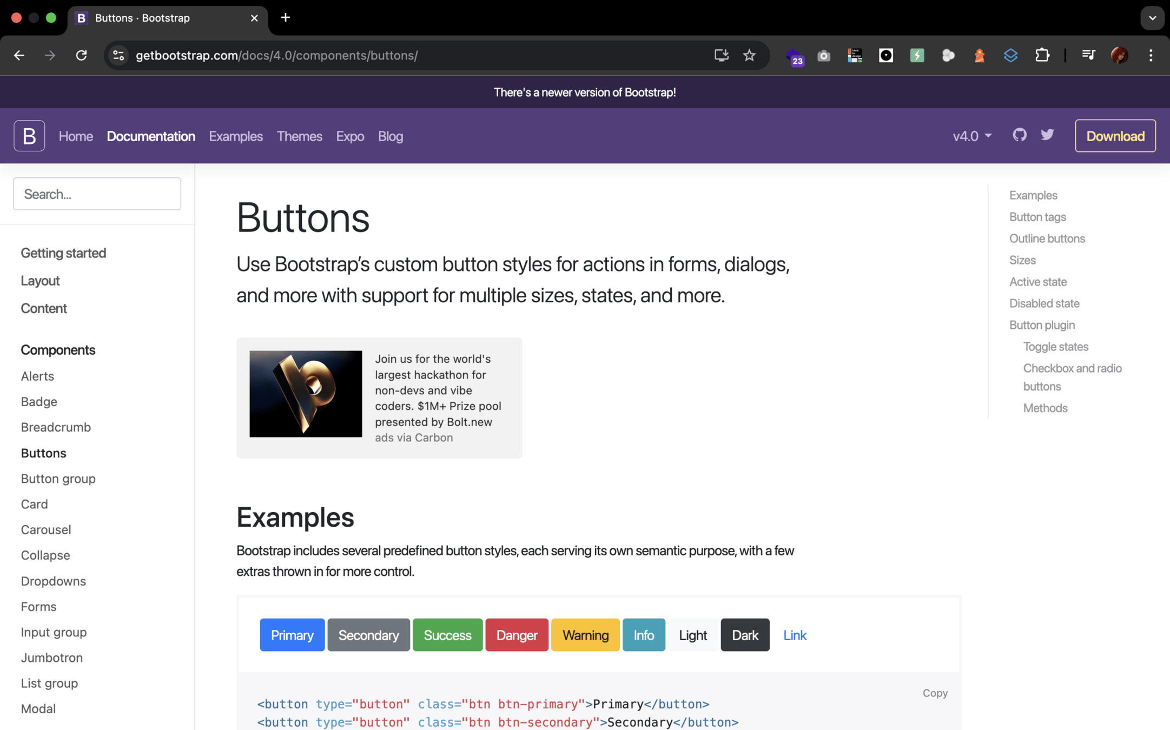The image size is (1170, 730).
Task: Open the Examples navbar item
Action: tap(236, 136)
